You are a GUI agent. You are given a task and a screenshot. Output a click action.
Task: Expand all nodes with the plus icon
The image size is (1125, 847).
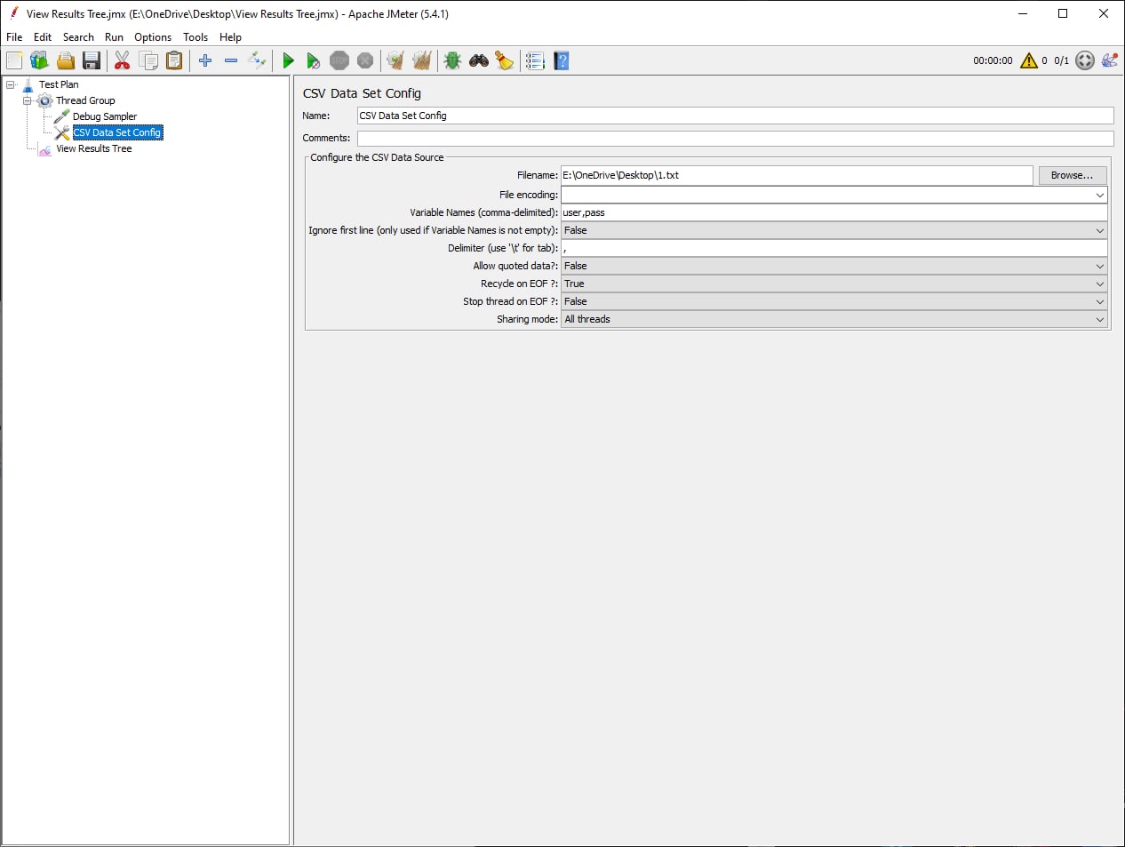(x=205, y=60)
